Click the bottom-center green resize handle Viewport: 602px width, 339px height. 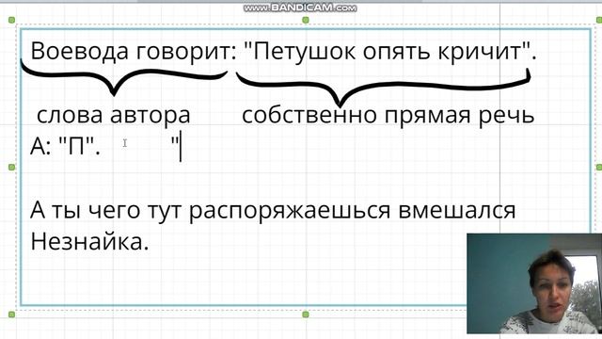[x=306, y=315]
